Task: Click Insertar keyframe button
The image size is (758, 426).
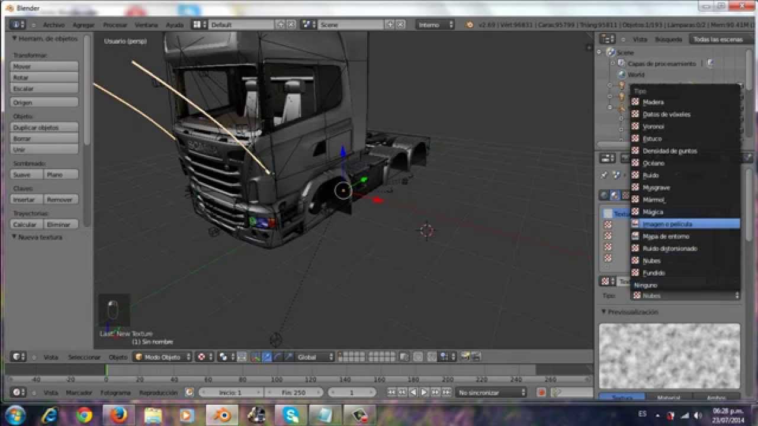Action: (27, 199)
